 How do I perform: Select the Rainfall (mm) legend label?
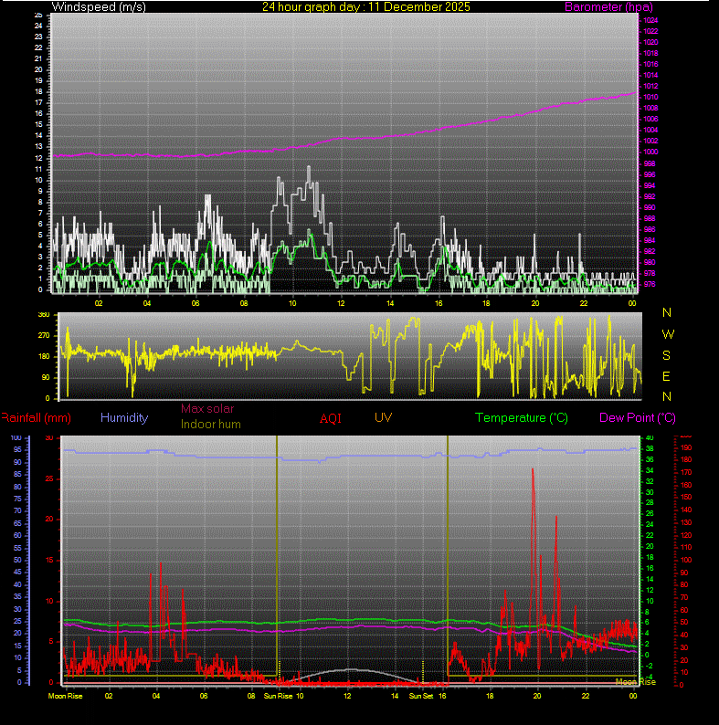[x=37, y=418]
